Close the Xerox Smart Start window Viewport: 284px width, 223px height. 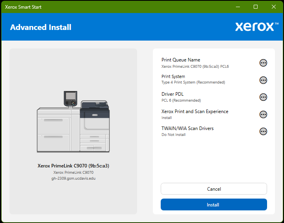pyautogui.click(x=274, y=7)
